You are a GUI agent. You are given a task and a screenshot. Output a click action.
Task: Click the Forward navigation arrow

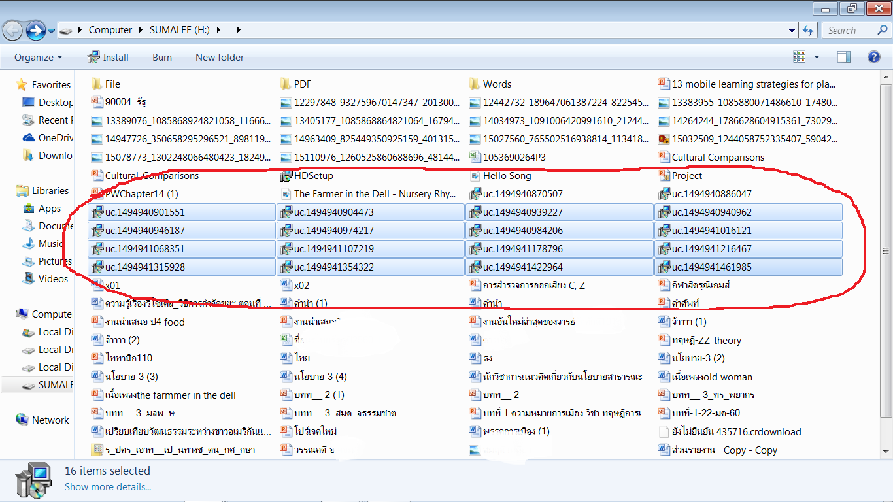(x=35, y=30)
